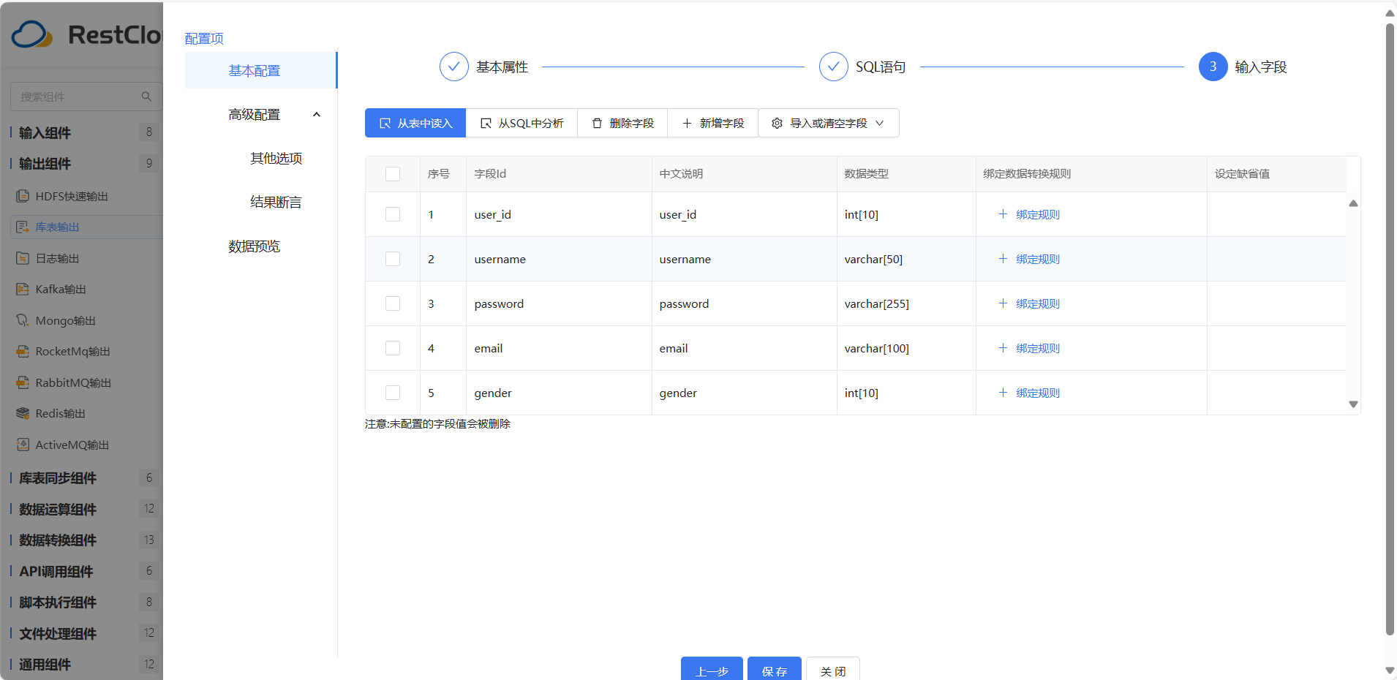
Task: Click the 保存 button
Action: coord(774,670)
